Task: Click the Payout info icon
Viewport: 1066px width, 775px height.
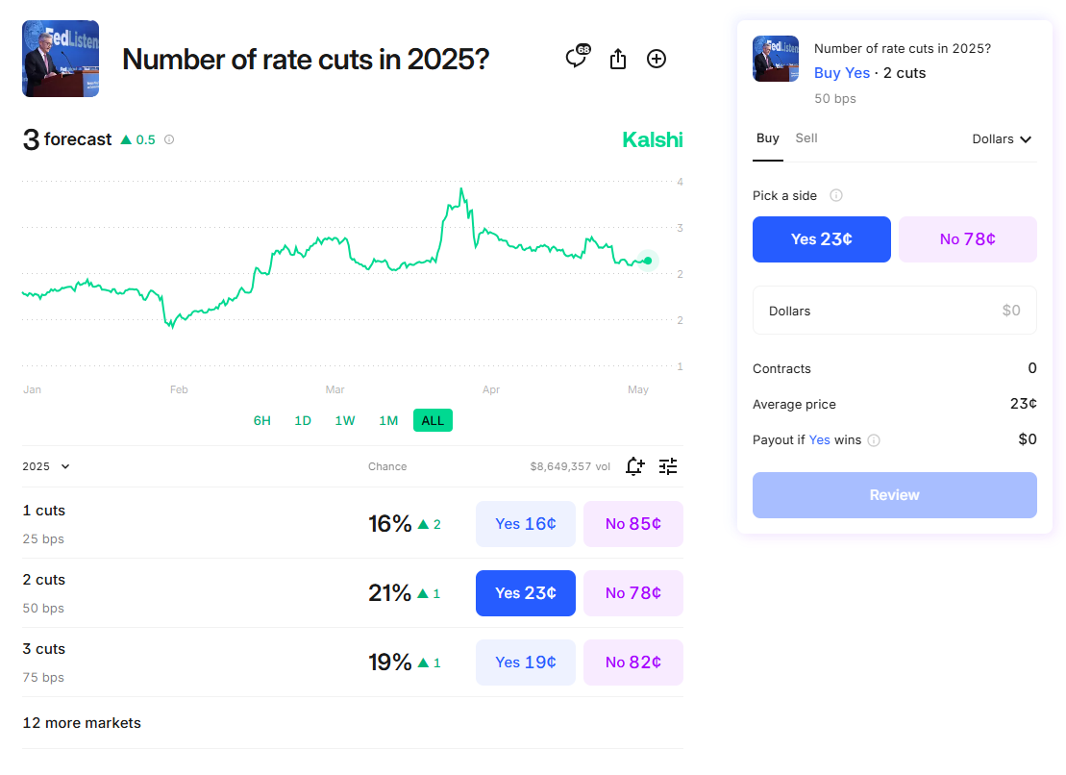Action: (875, 440)
